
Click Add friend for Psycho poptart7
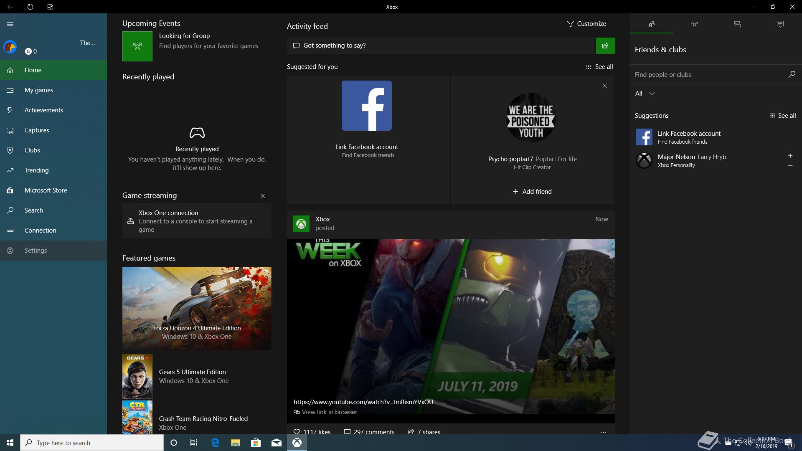[532, 192]
